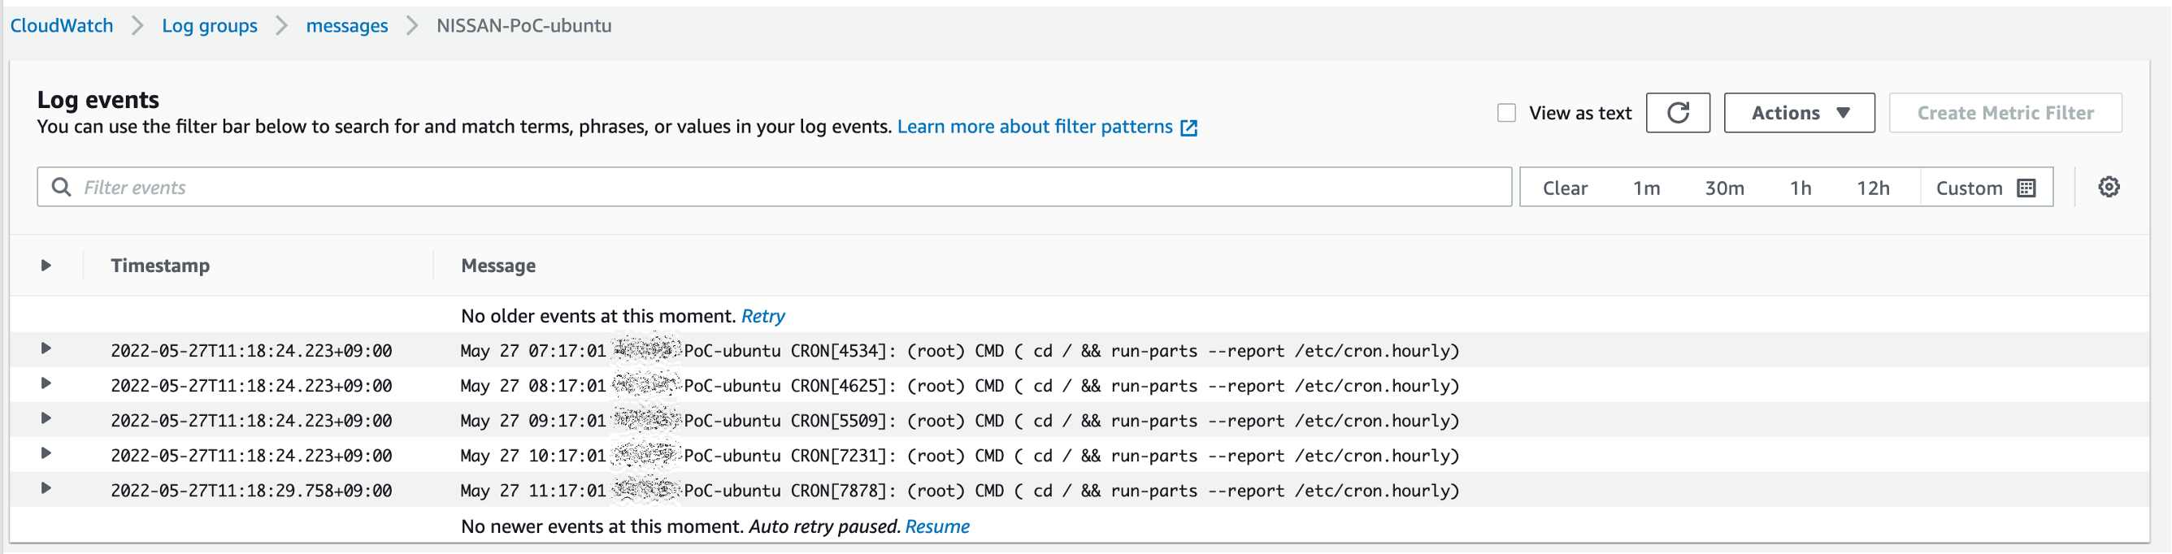Click message text for May 27 11:17:01
The width and height of the screenshot is (2172, 554).
click(959, 491)
